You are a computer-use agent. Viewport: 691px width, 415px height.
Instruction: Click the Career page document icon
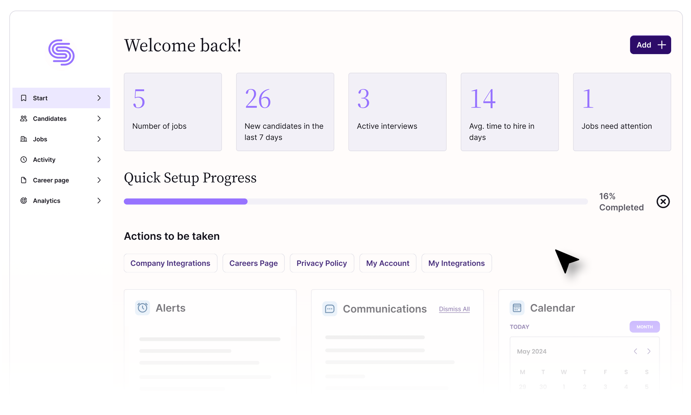coord(24,180)
